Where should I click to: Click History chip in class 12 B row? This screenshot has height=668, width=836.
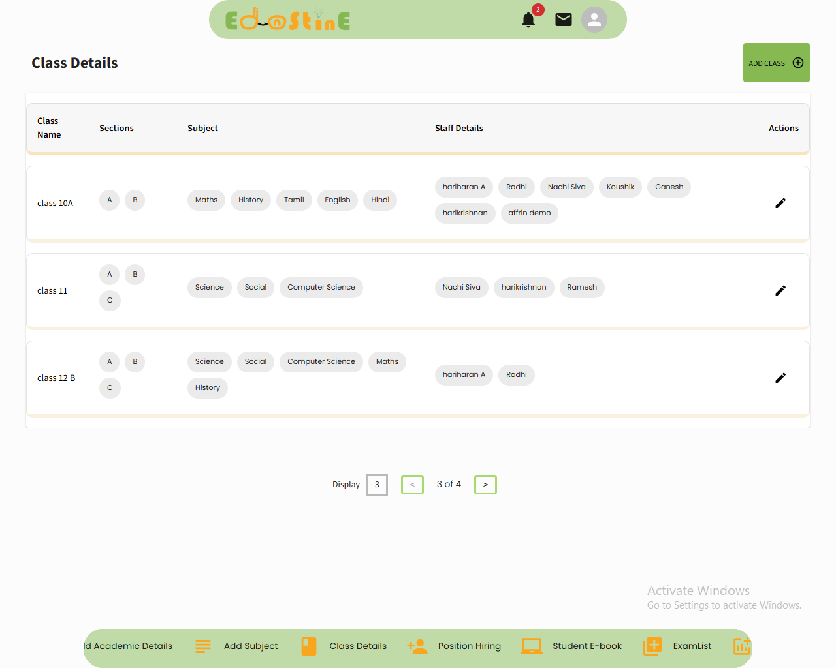(x=208, y=388)
